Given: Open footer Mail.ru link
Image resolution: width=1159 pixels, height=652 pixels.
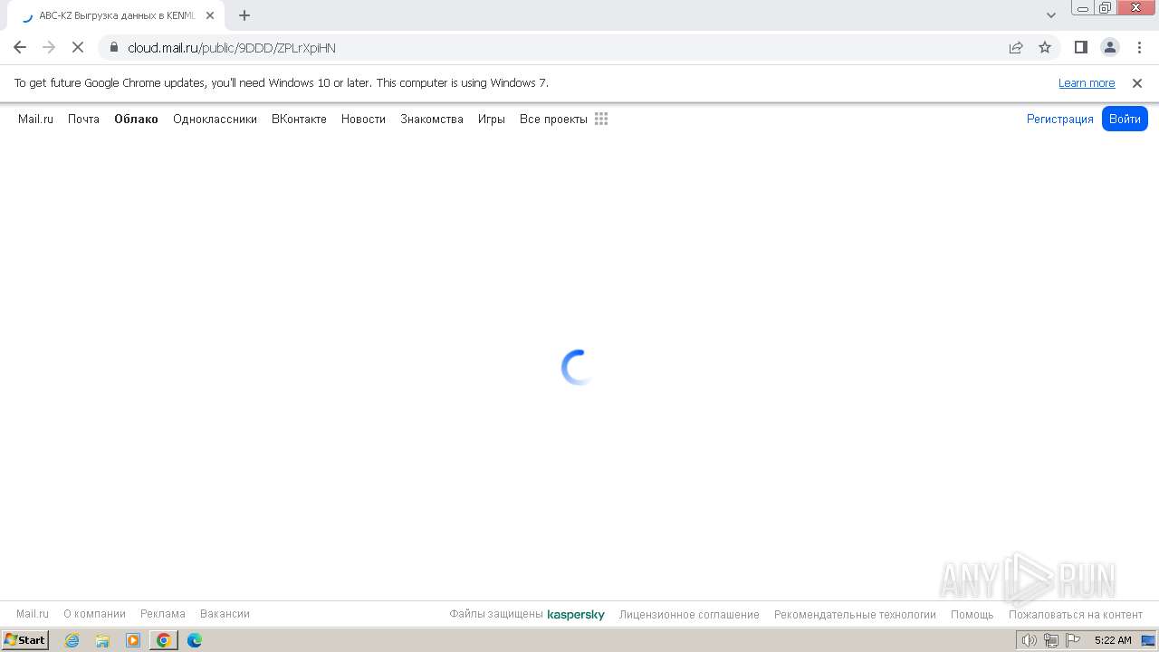Looking at the screenshot, I should coord(33,614).
